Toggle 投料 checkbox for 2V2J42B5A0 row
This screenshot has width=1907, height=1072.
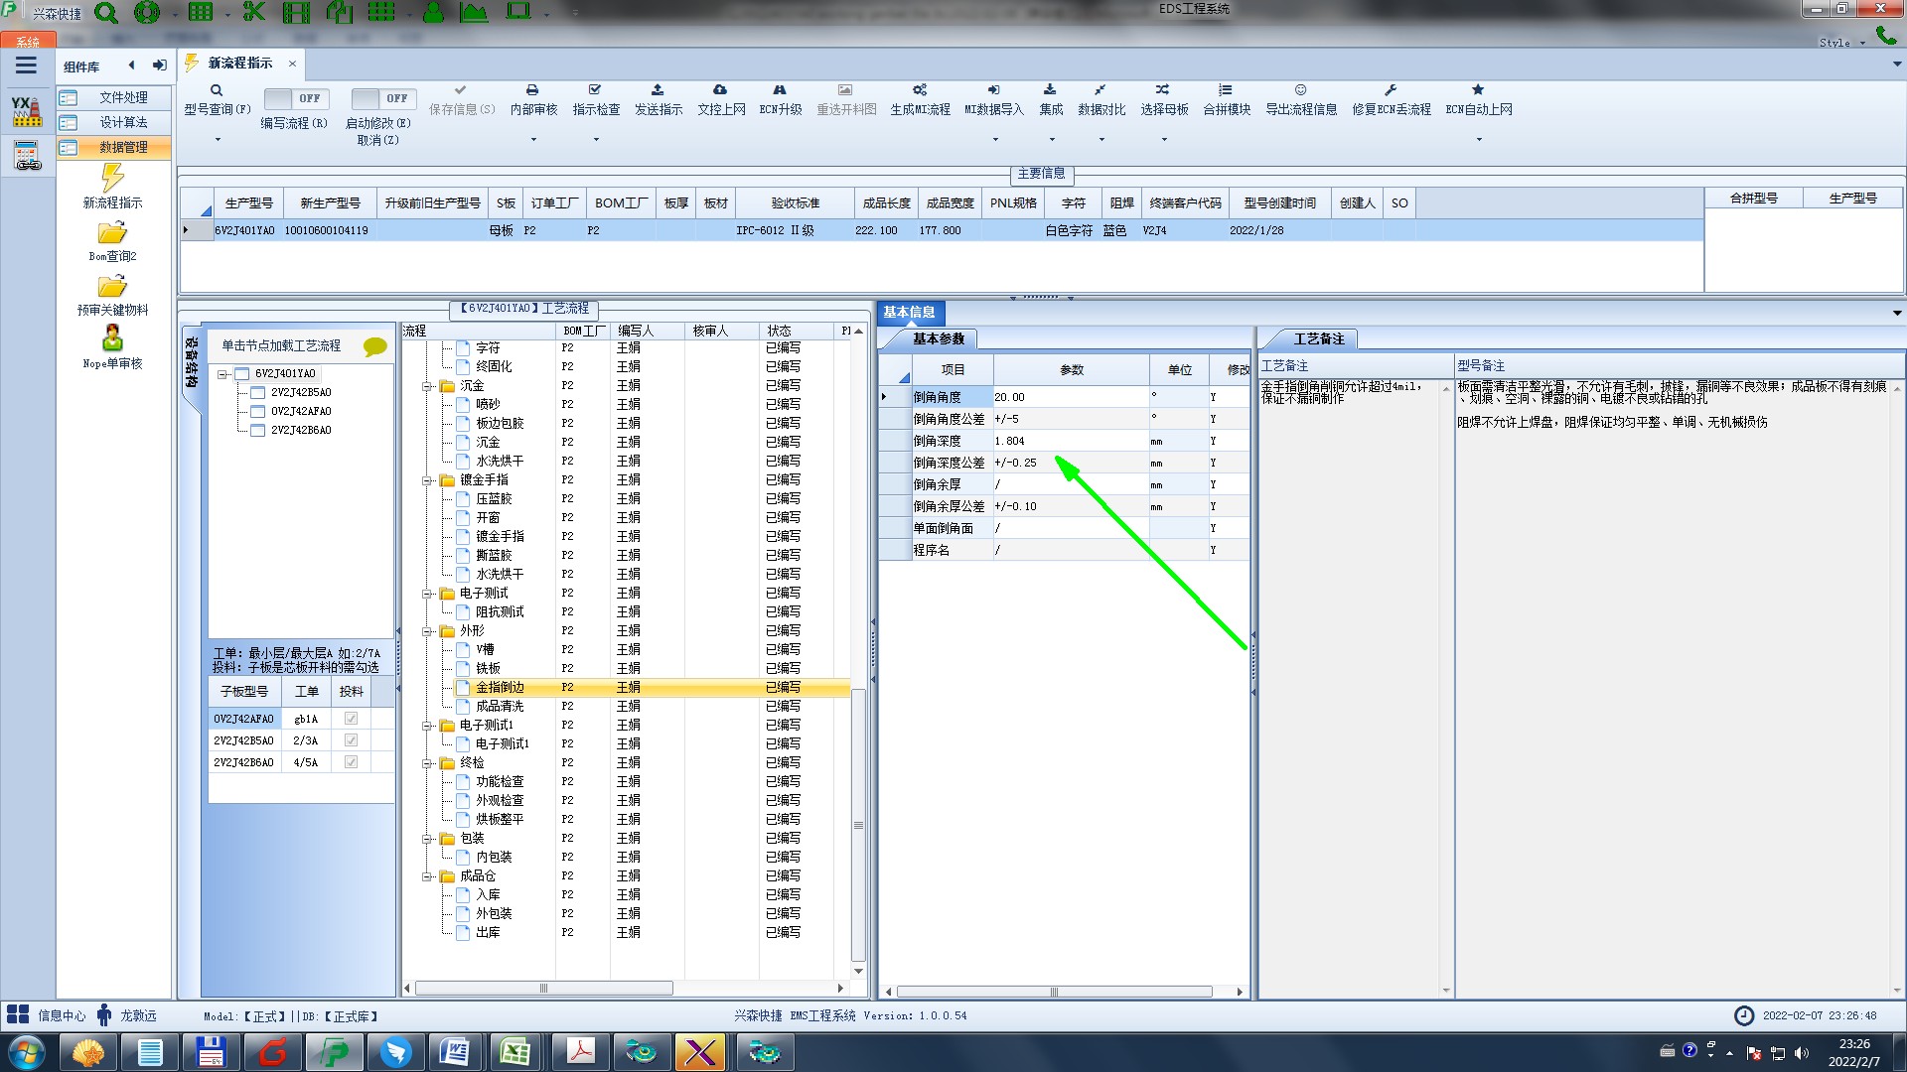pyautogui.click(x=351, y=740)
